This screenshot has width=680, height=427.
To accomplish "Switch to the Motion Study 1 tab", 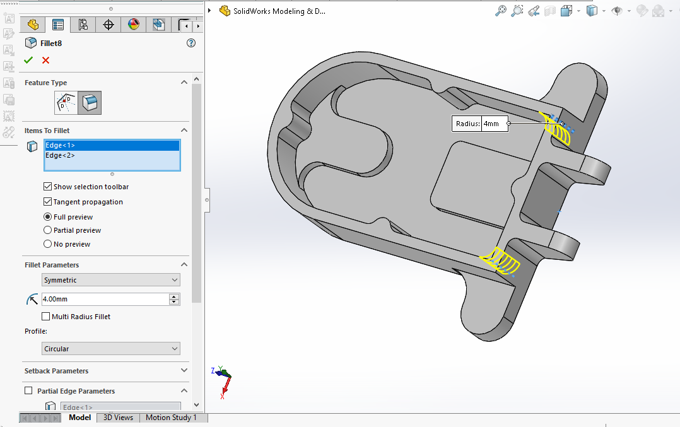I will pos(171,418).
